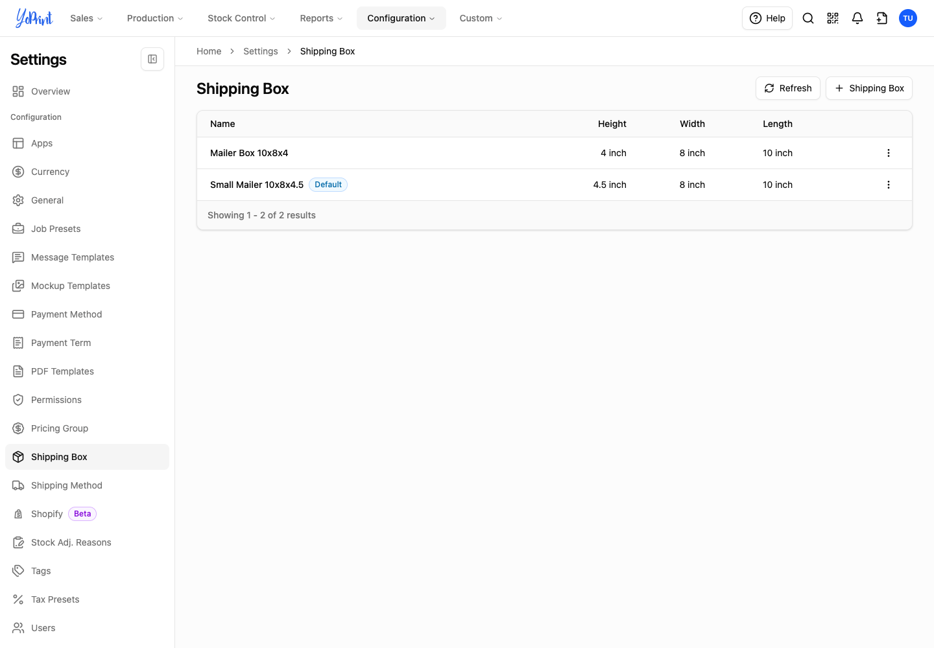
Task: Open Payment Method settings
Action: 87,314
